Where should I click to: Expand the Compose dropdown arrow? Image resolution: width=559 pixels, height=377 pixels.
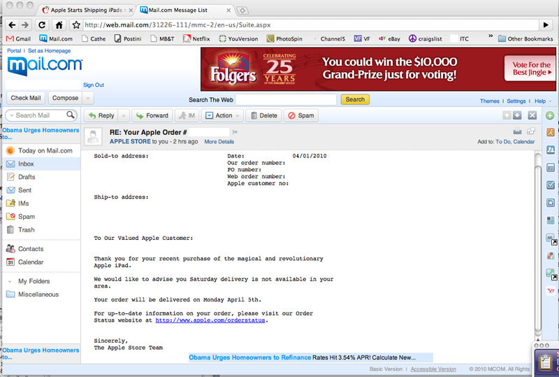tap(88, 98)
